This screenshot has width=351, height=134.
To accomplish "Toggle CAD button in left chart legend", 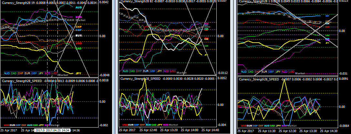I will [x=14, y=73].
